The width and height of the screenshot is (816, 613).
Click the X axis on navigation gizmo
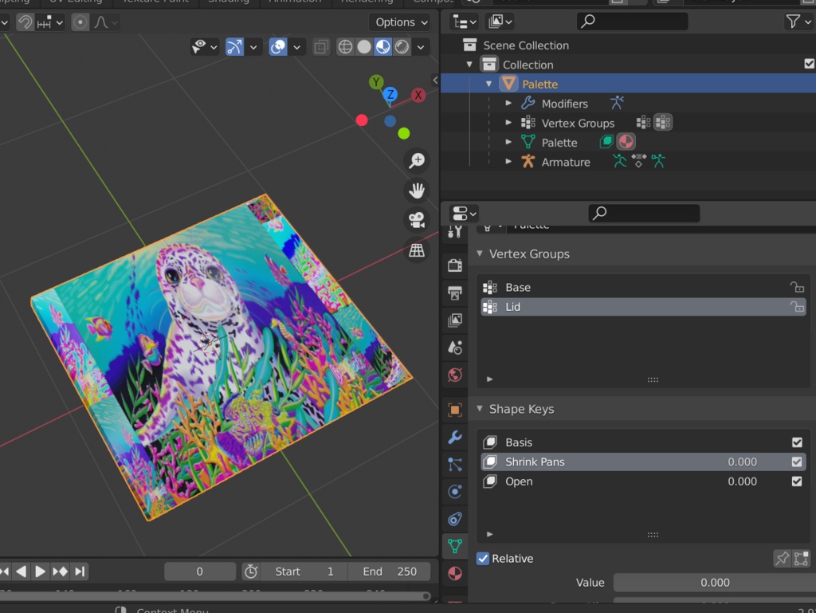pyautogui.click(x=418, y=95)
